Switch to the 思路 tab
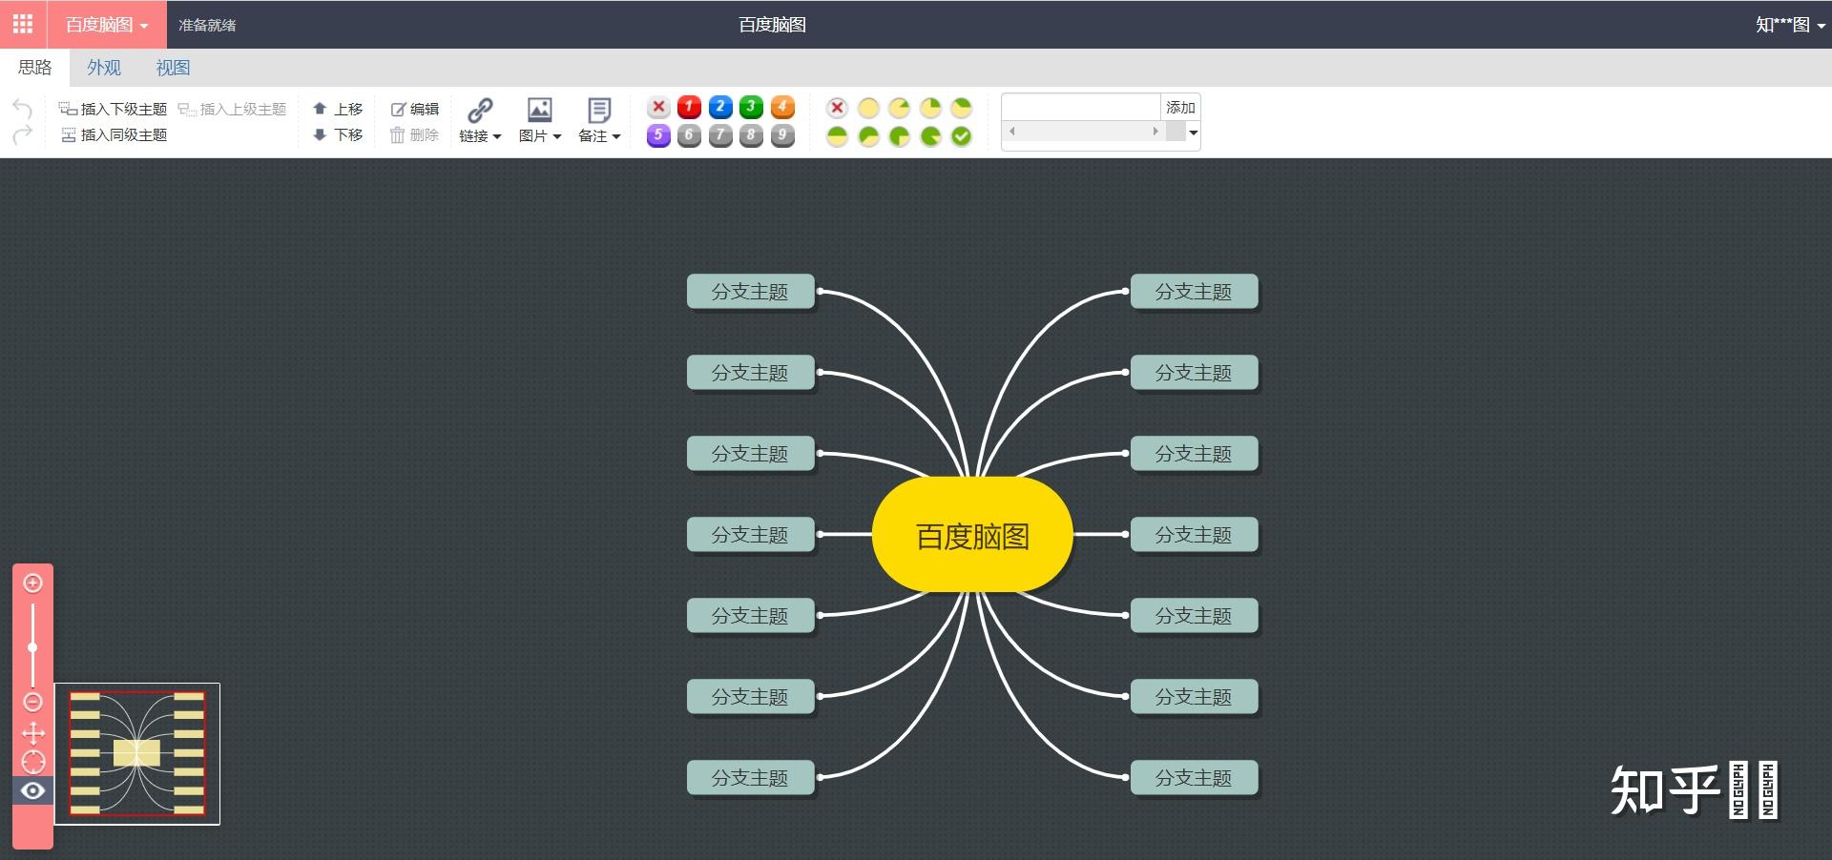This screenshot has width=1832, height=860. click(x=35, y=68)
